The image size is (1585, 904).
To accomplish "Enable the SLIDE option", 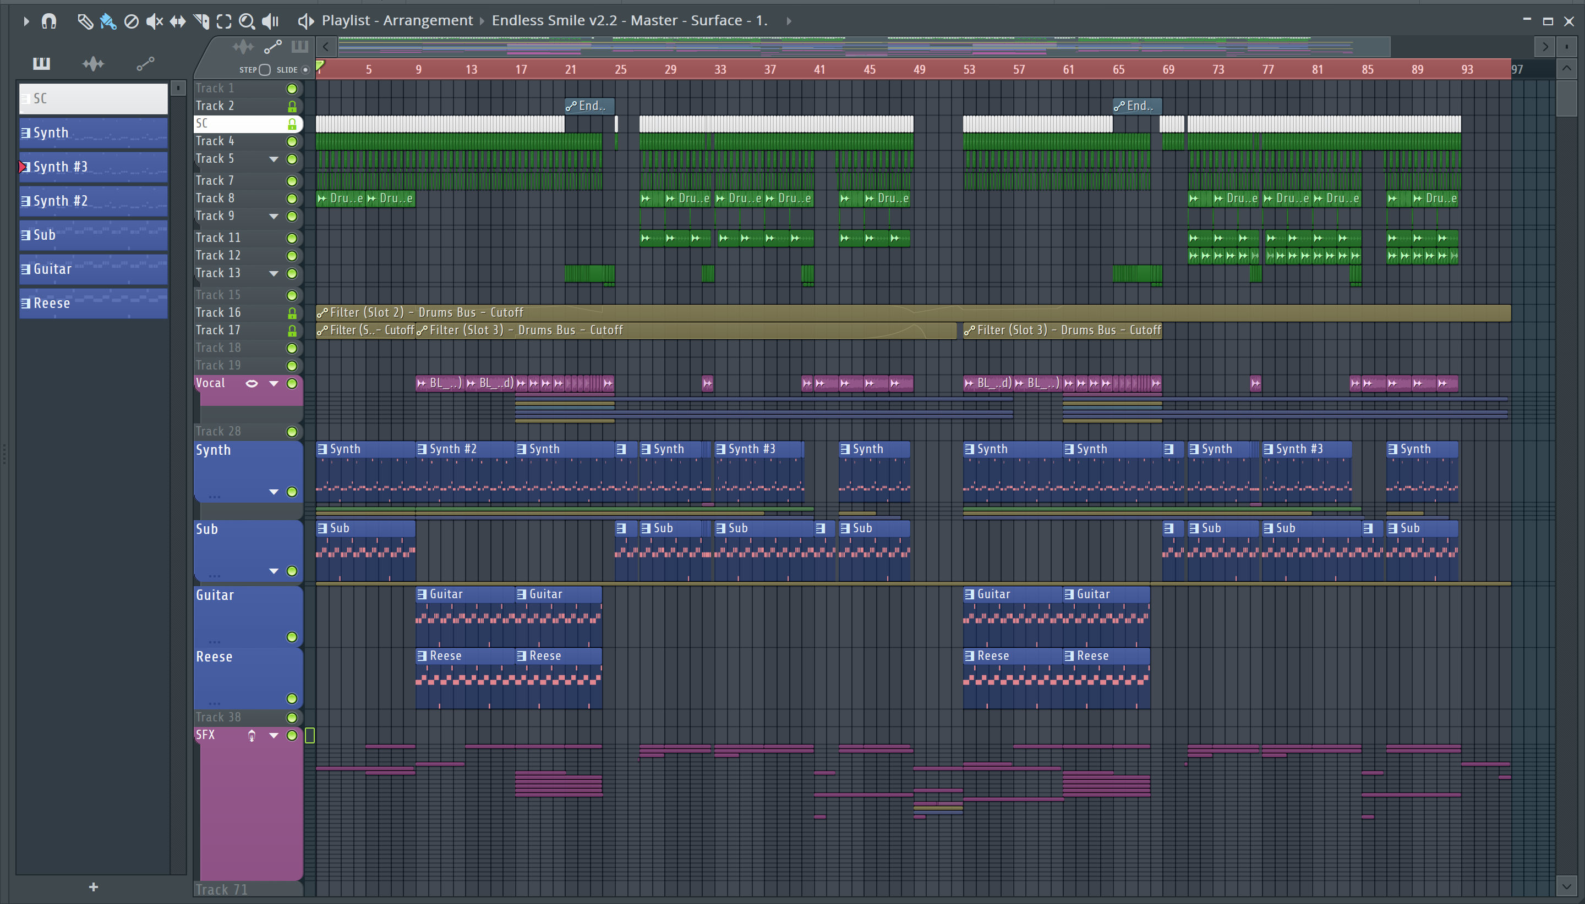I will [x=305, y=69].
